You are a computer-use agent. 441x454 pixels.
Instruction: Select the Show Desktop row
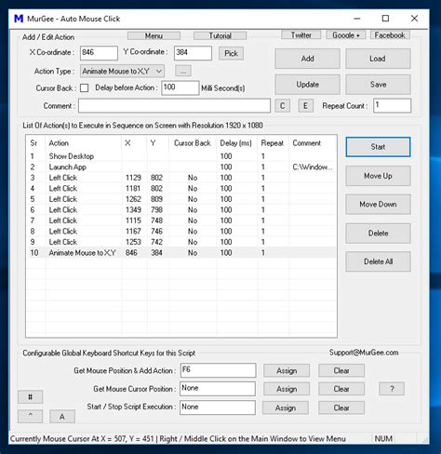pos(181,156)
